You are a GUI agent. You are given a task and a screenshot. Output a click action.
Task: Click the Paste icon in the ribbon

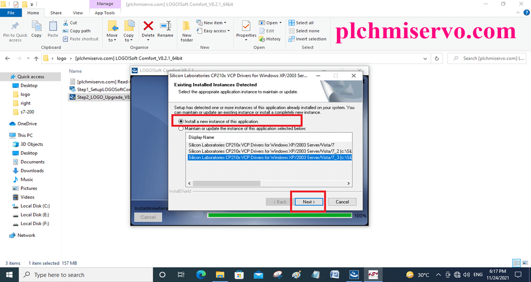coord(53,26)
